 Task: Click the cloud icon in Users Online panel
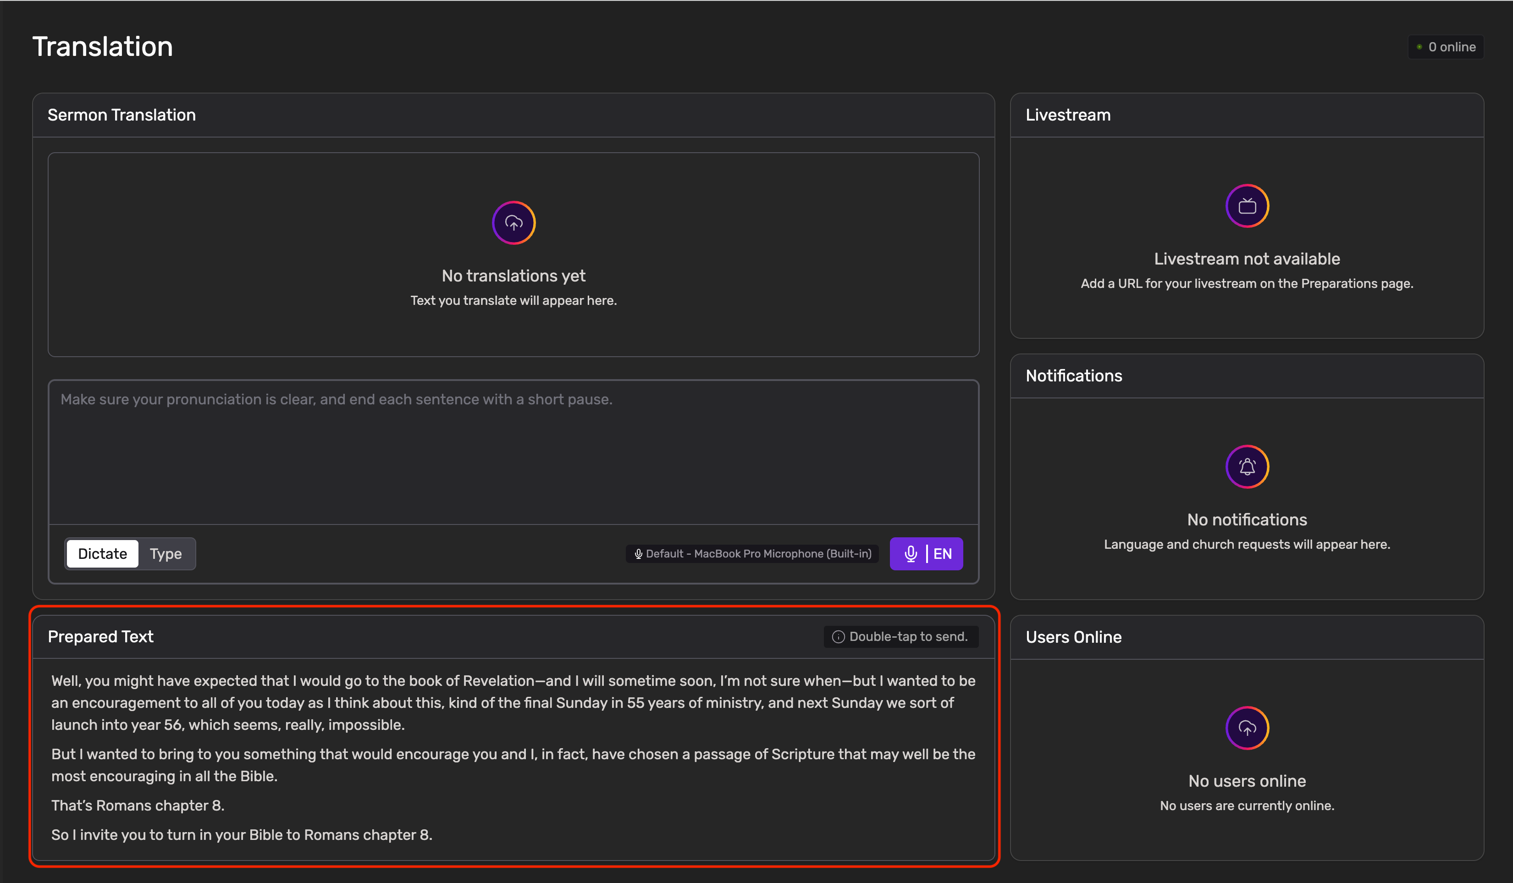point(1247,728)
